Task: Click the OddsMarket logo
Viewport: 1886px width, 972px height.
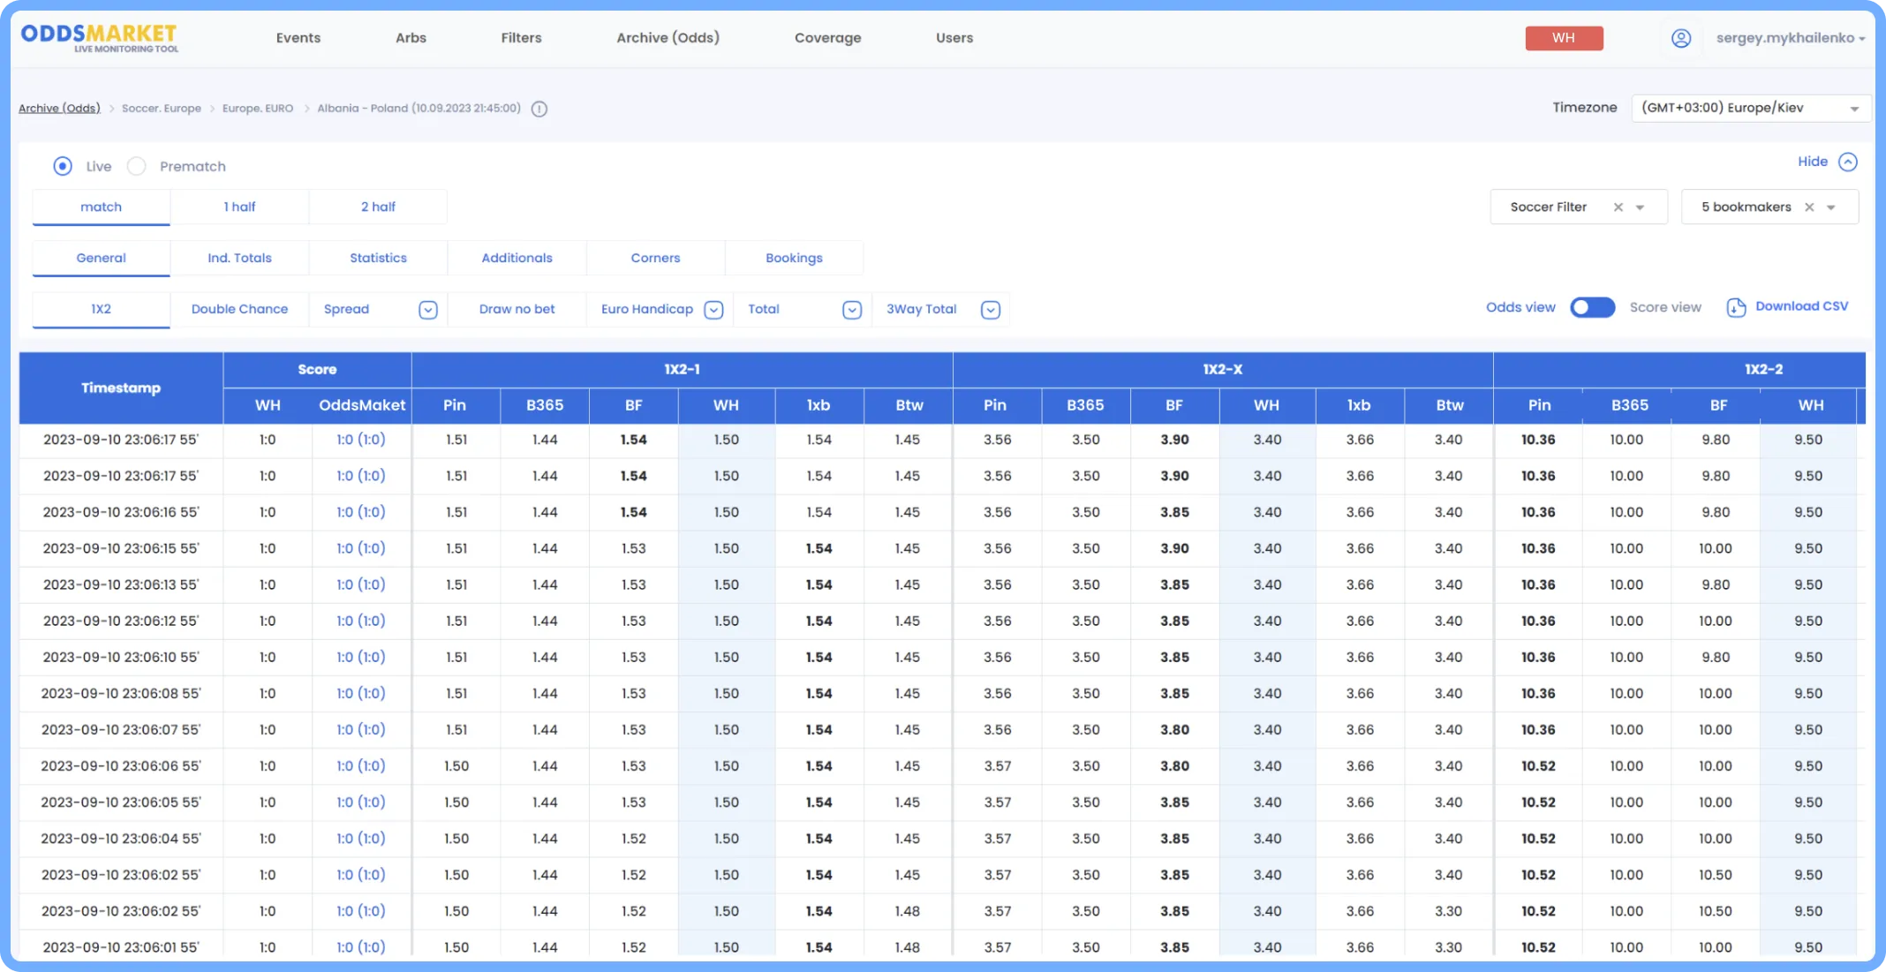Action: click(99, 37)
